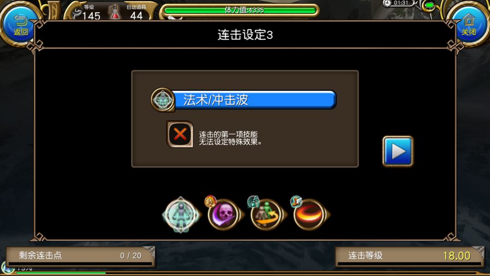Click the fist badge on skull skill
Image resolution: width=490 pixels, height=276 pixels.
click(211, 202)
